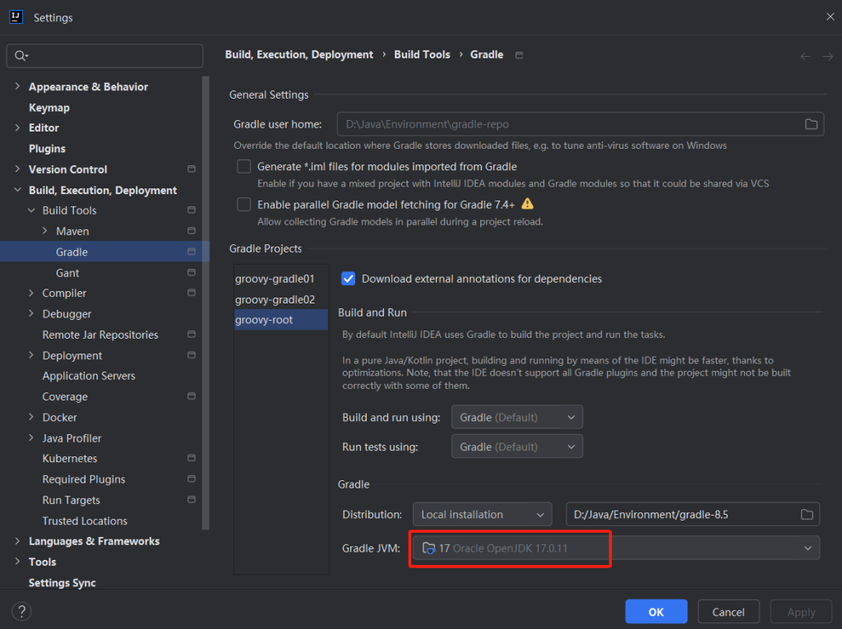Click project marker icon on Required Plugins row

[x=191, y=479]
